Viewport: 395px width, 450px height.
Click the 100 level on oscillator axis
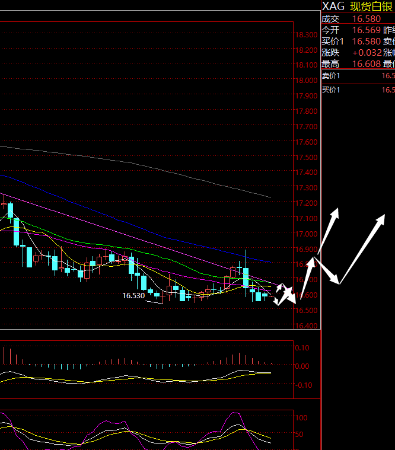[301, 418]
